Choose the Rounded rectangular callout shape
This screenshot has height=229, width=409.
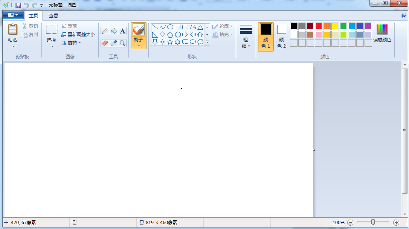185,42
